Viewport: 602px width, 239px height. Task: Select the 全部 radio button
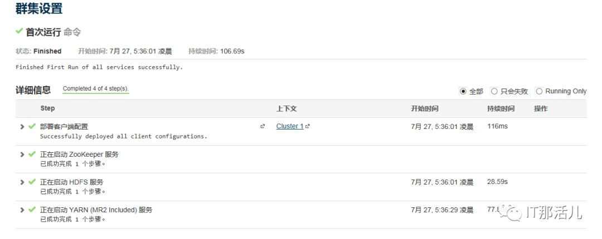click(463, 91)
